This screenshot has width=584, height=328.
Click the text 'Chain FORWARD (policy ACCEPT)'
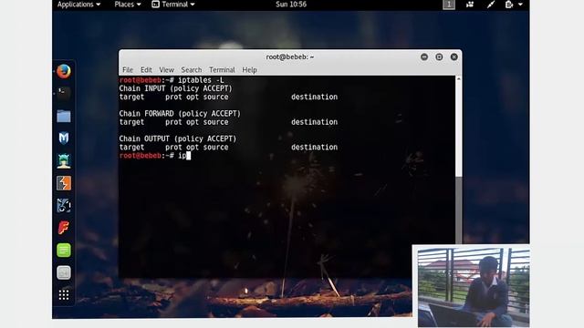tap(180, 113)
